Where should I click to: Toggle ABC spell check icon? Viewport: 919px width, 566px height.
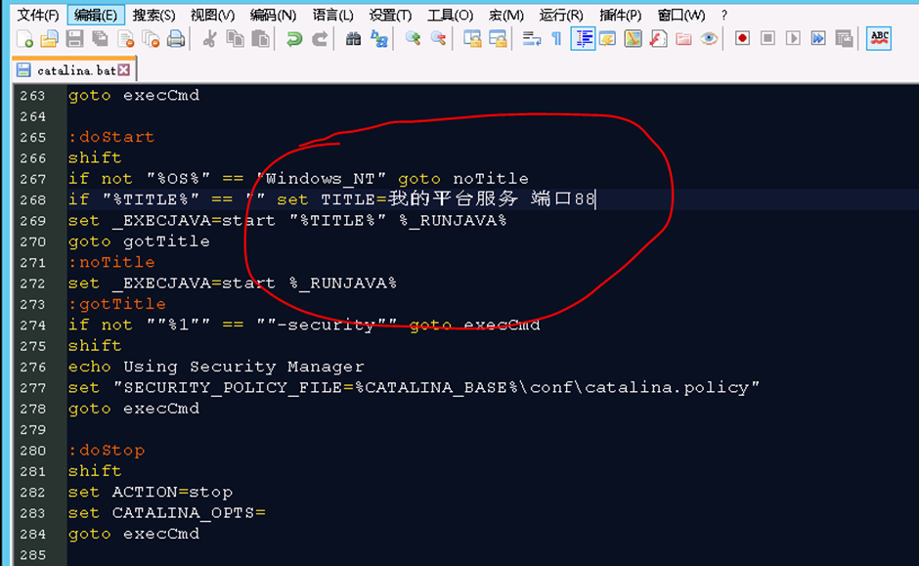click(x=879, y=39)
